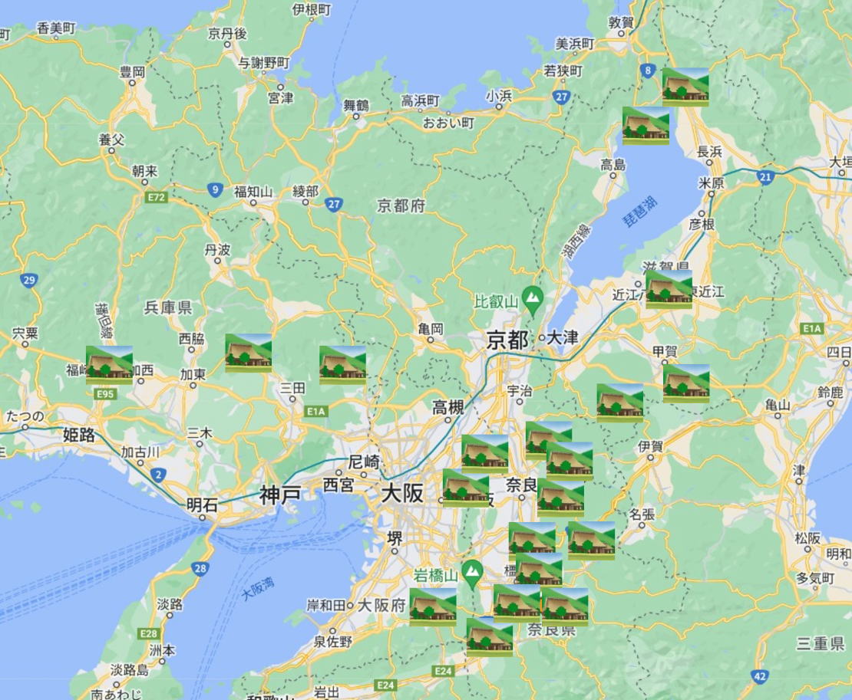The image size is (852, 700).
Task: Select the 豊岡 city label
Action: pos(132,71)
